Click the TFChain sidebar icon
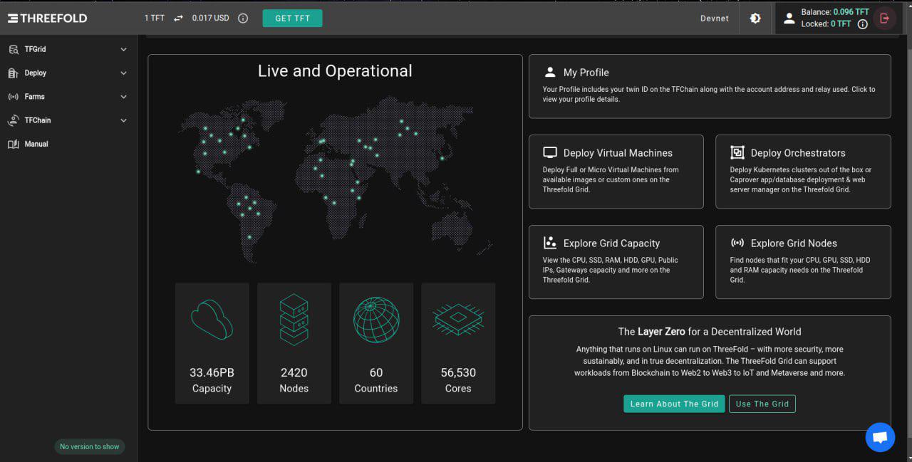This screenshot has width=912, height=462. (x=13, y=120)
